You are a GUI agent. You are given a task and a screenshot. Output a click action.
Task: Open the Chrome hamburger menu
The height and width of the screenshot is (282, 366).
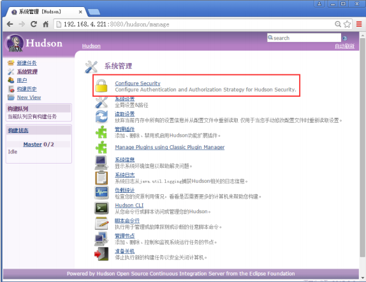(359, 24)
